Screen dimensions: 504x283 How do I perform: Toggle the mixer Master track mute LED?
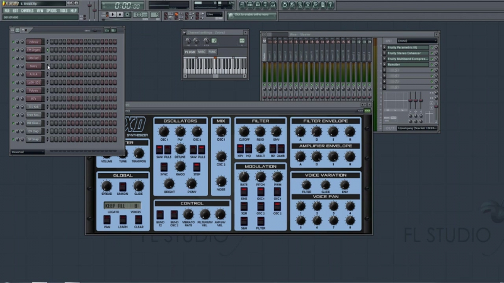265,85
